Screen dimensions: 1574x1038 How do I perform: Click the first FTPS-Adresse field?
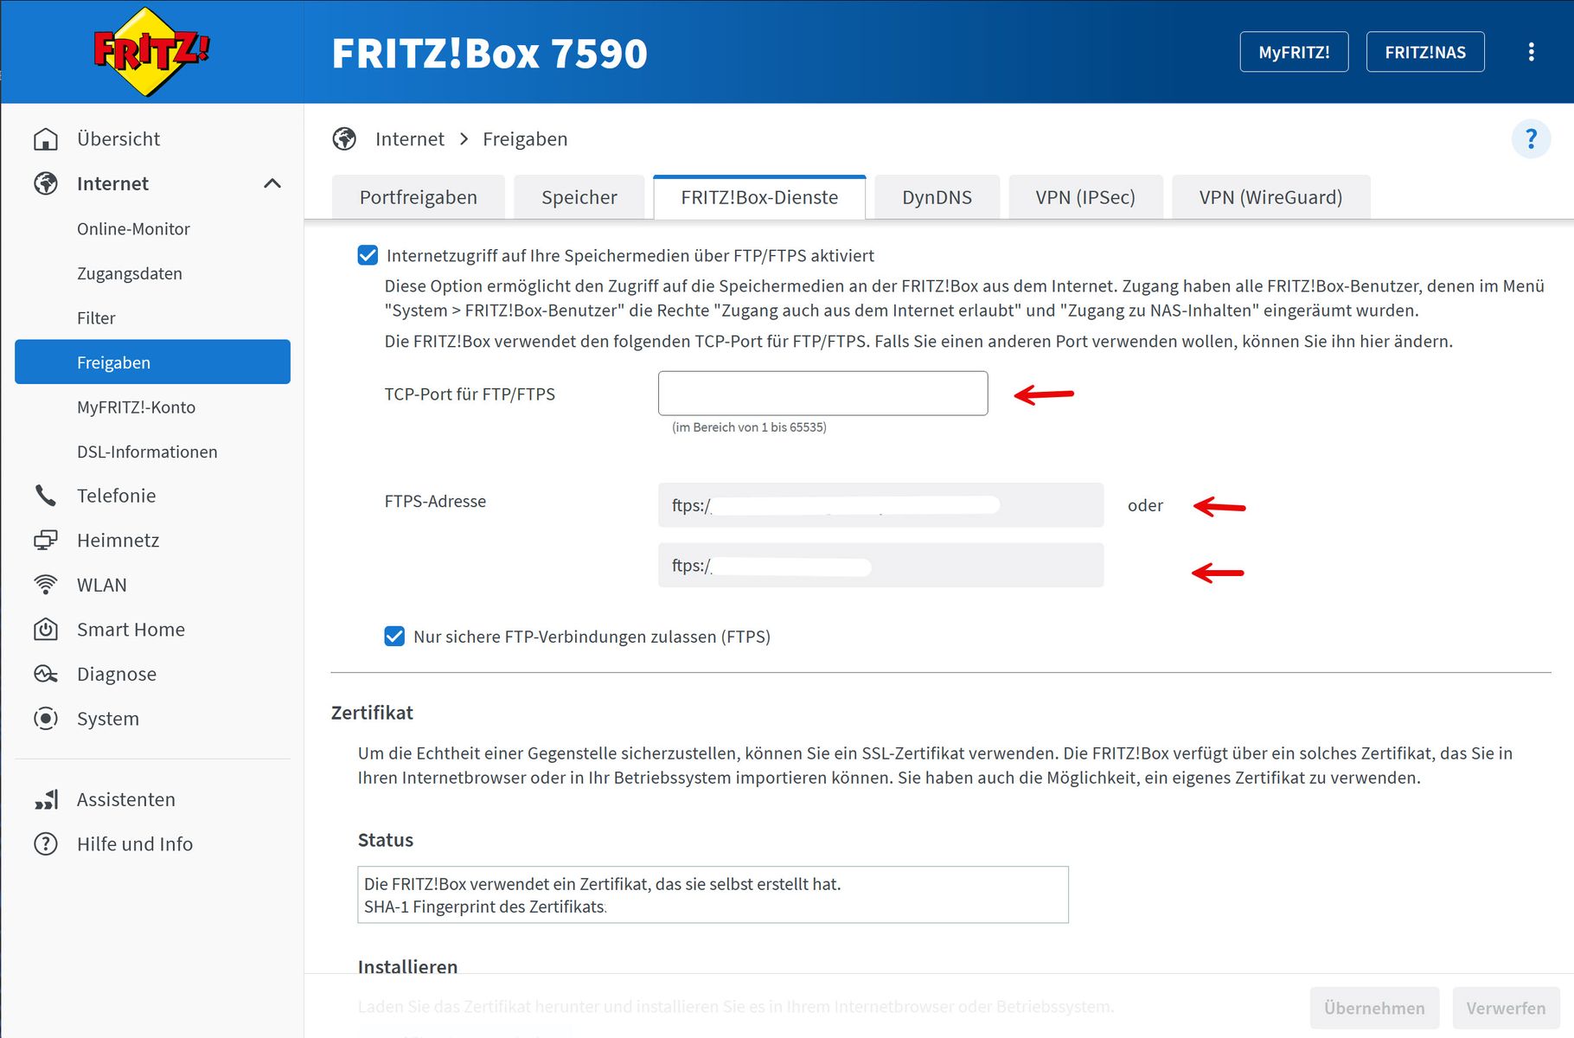click(x=880, y=505)
